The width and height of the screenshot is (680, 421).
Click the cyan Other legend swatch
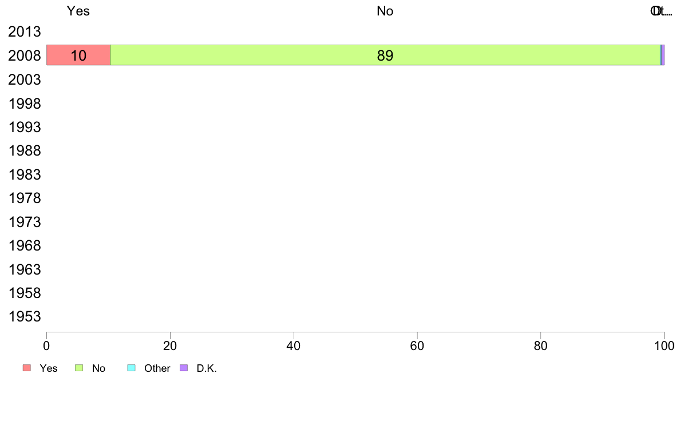click(x=132, y=368)
